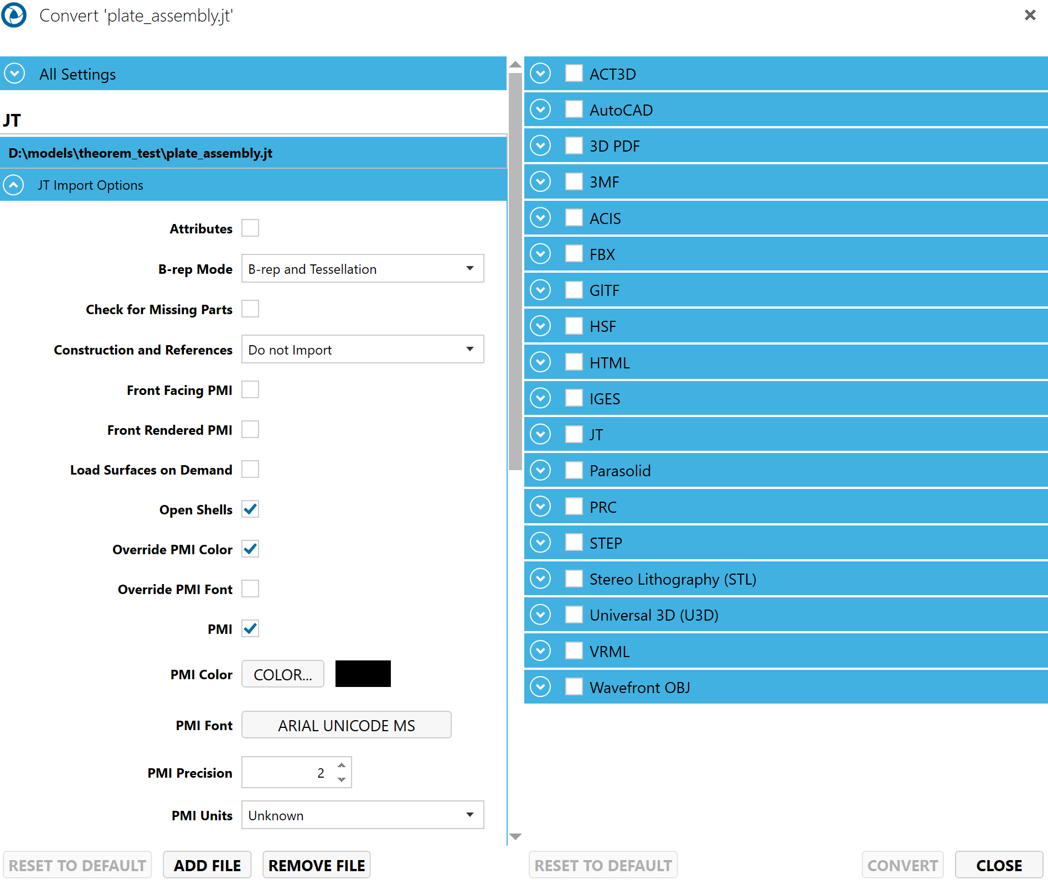The width and height of the screenshot is (1048, 880).
Task: Open the PMI Units dropdown
Action: 363,815
